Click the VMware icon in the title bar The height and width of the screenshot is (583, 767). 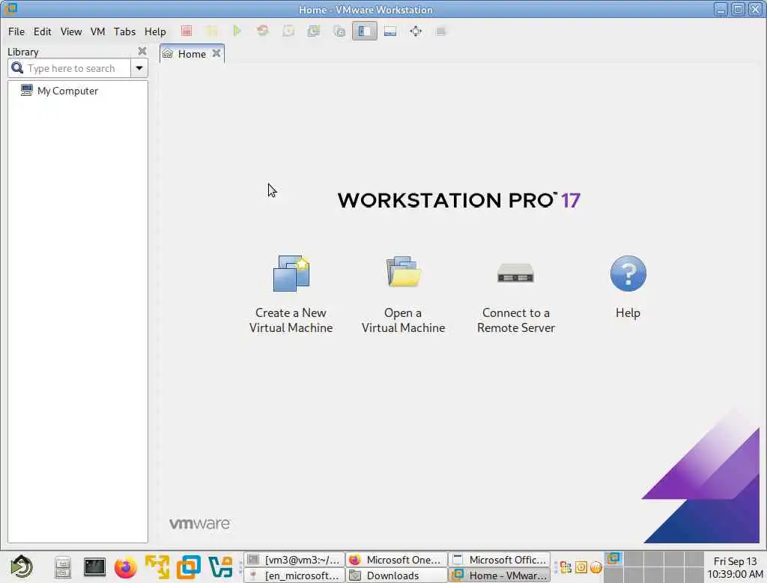coord(10,9)
